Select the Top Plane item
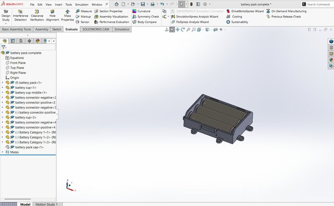334x206 pixels. [17, 68]
